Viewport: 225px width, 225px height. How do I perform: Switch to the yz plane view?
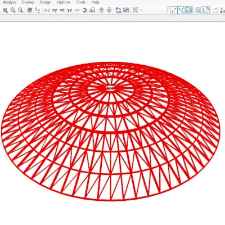coord(70,10)
